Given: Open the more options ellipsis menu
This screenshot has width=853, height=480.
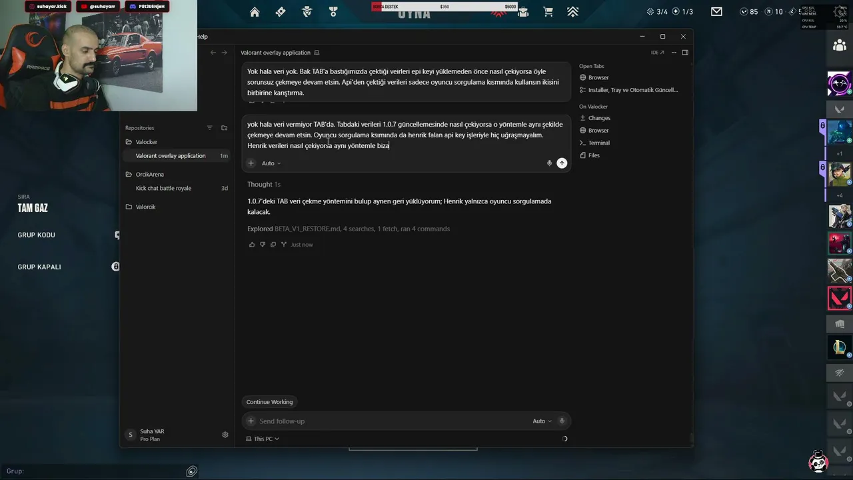Looking at the screenshot, I should pos(674,53).
